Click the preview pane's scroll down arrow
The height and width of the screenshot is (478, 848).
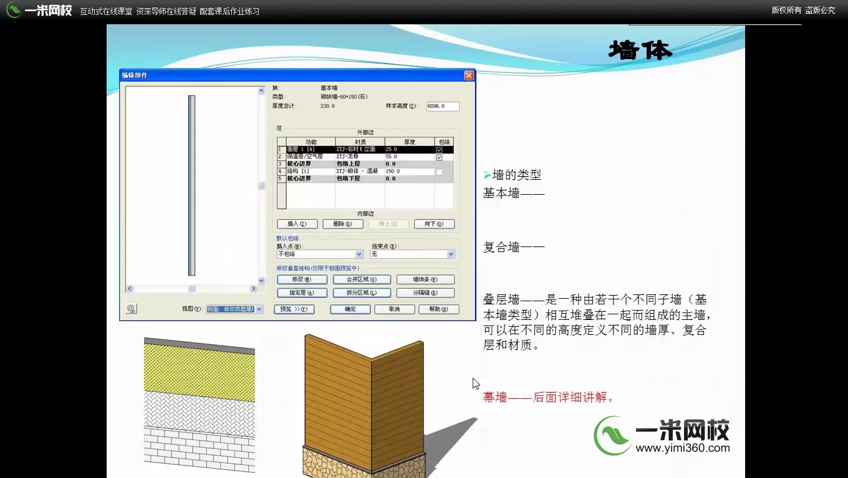pos(262,281)
